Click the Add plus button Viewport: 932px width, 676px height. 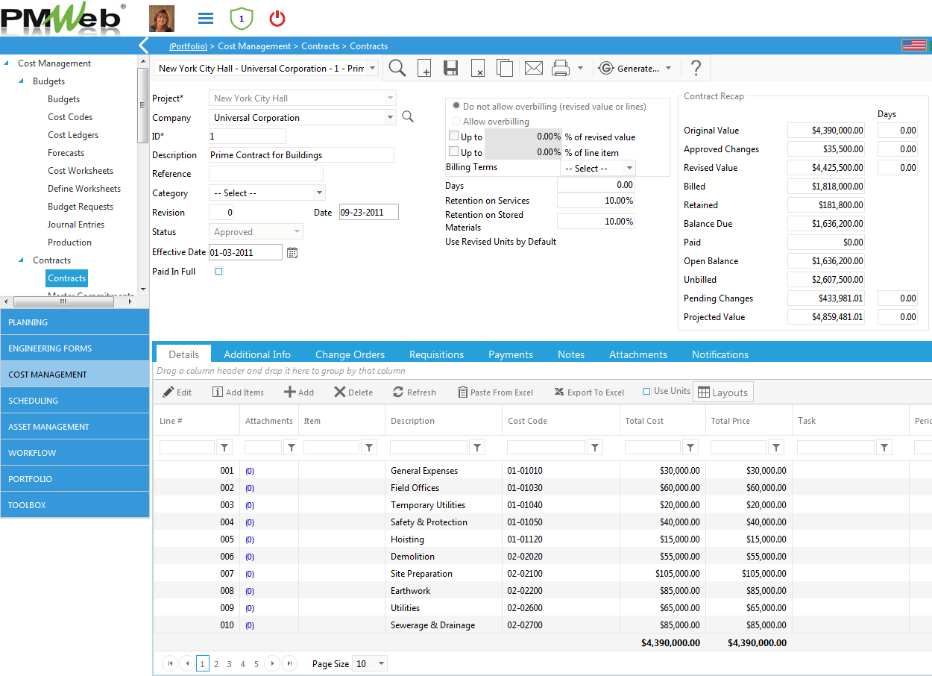(x=299, y=392)
